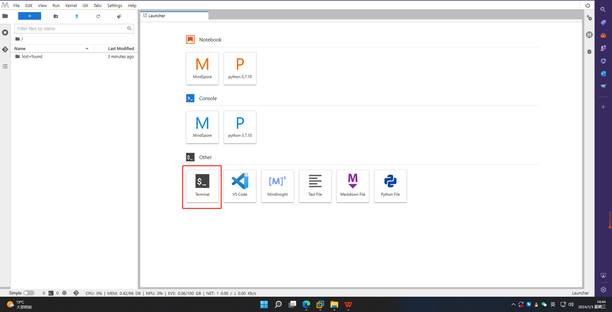The height and width of the screenshot is (312, 612).
Task: Open a python-3.7.10 notebook
Action: [240, 69]
